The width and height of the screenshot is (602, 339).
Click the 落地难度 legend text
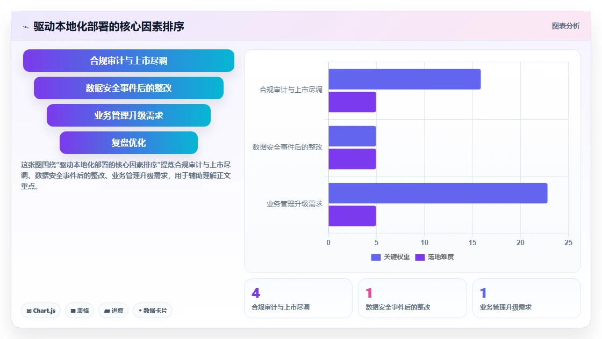441,257
